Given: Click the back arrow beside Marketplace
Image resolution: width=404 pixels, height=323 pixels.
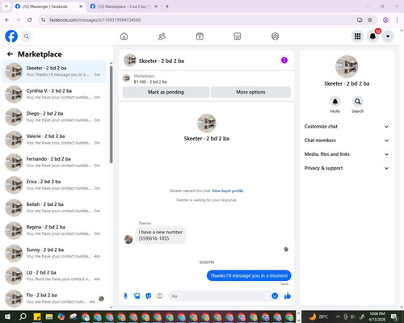Looking at the screenshot, I should 10,54.
